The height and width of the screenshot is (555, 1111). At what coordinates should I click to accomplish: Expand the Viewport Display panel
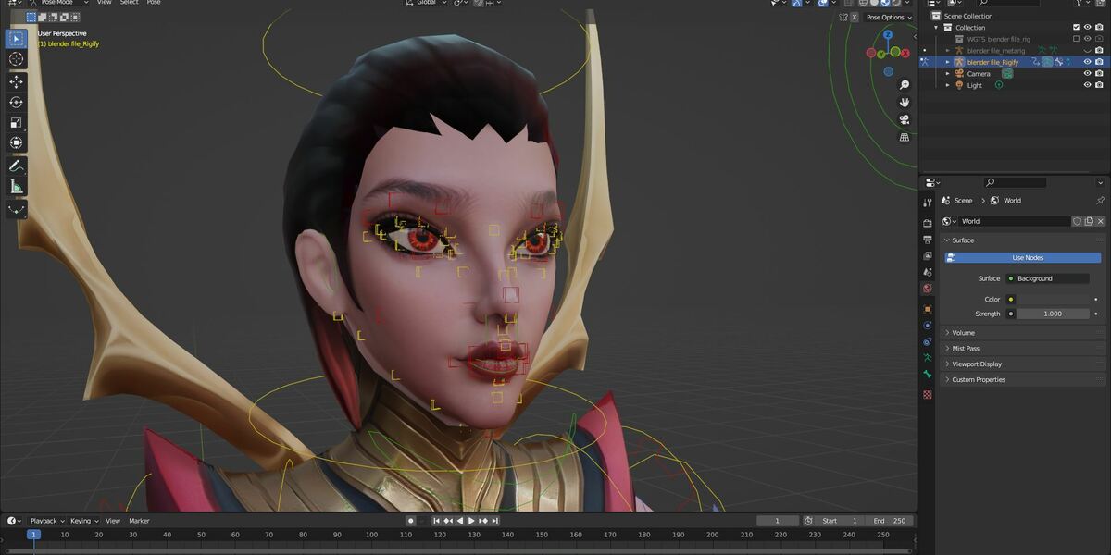pyautogui.click(x=1024, y=364)
